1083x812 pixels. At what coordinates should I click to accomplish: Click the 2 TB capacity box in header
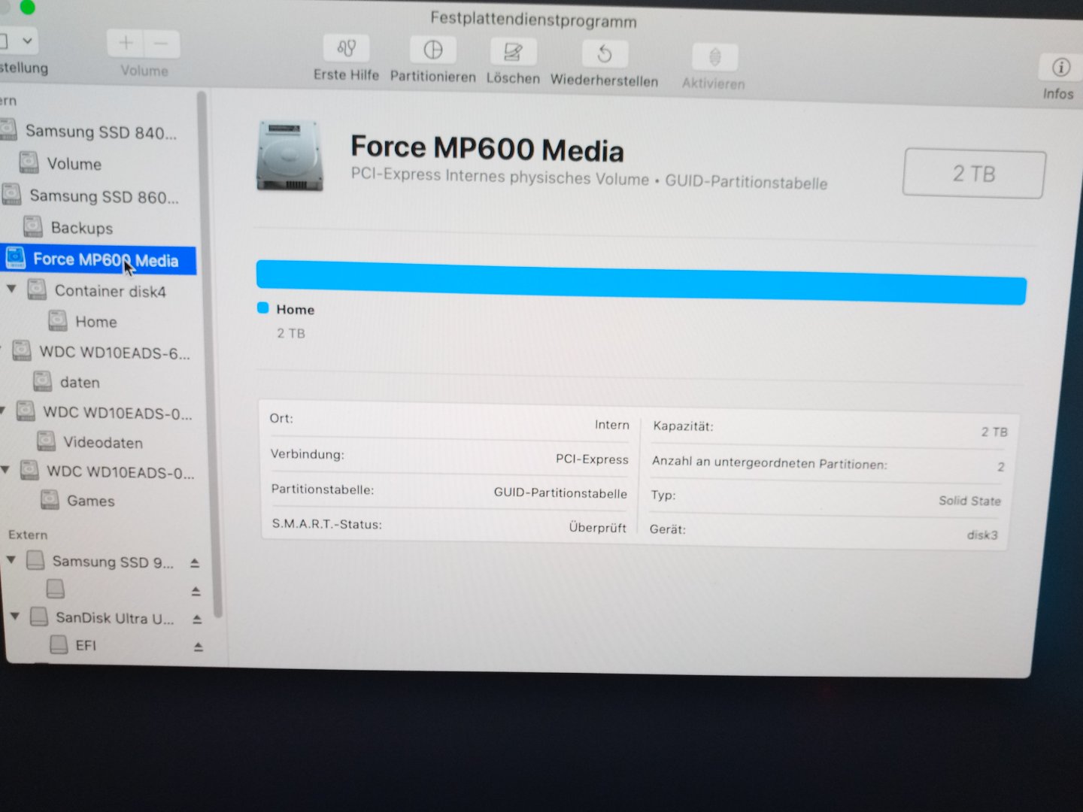[x=974, y=174]
